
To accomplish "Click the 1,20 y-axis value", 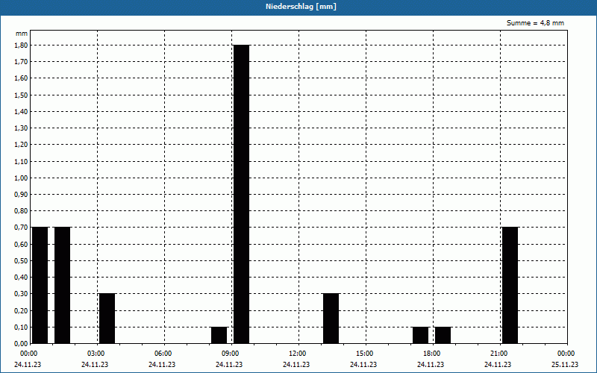I will [x=22, y=145].
